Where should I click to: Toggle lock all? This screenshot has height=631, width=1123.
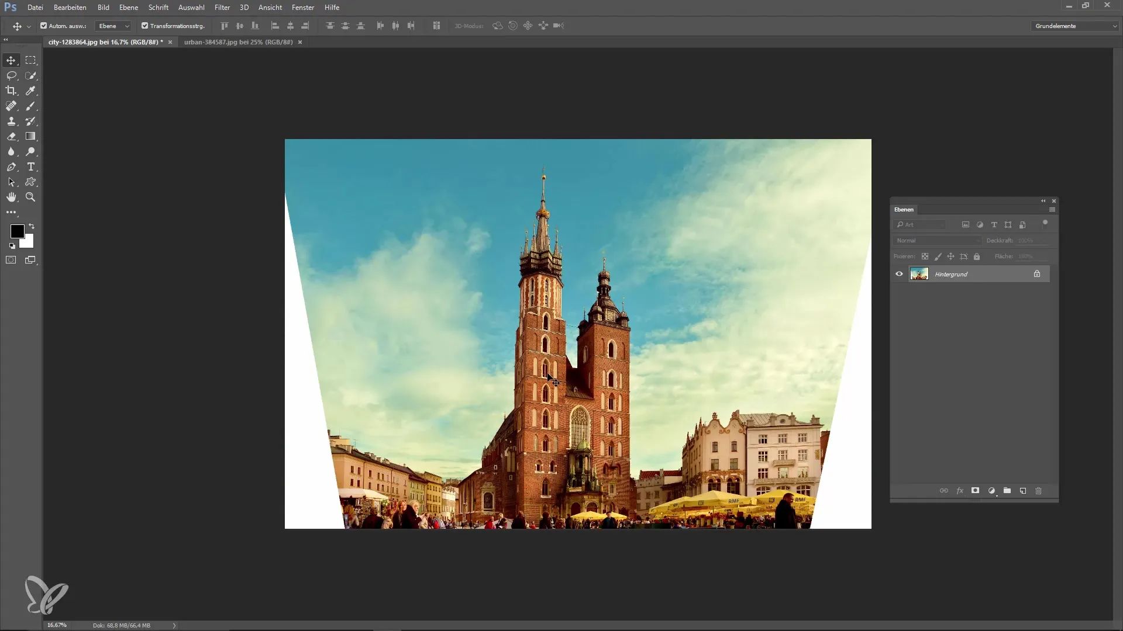(977, 256)
